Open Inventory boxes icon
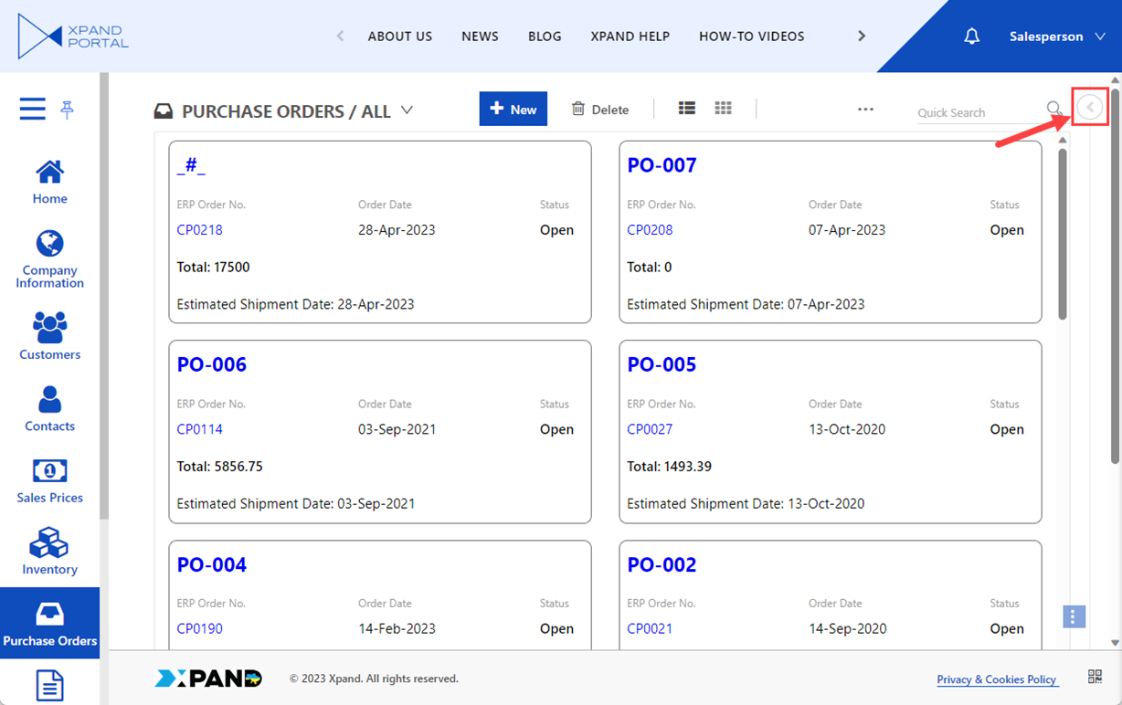The image size is (1122, 705). pos(49,551)
